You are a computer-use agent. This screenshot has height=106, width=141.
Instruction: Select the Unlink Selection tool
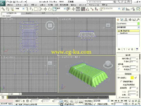(x=7, y=9)
